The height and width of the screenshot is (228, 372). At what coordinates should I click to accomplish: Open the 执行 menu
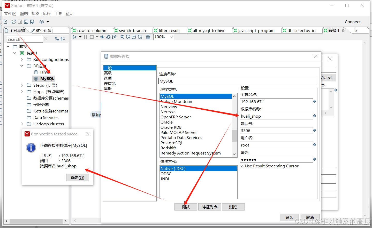[x=47, y=14]
